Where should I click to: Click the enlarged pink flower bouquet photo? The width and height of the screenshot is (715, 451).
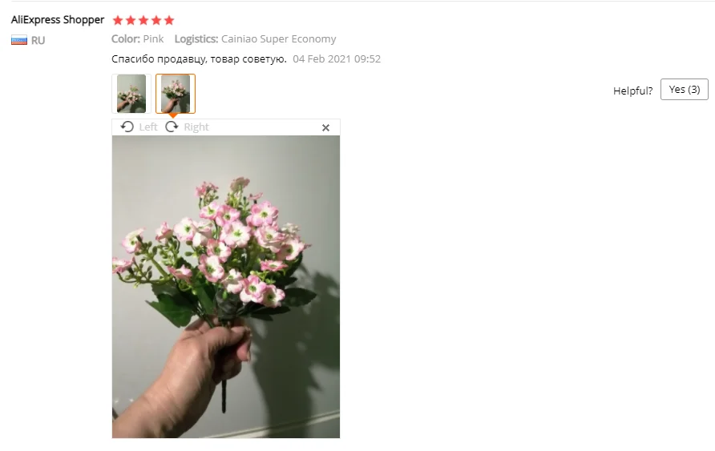[226, 287]
